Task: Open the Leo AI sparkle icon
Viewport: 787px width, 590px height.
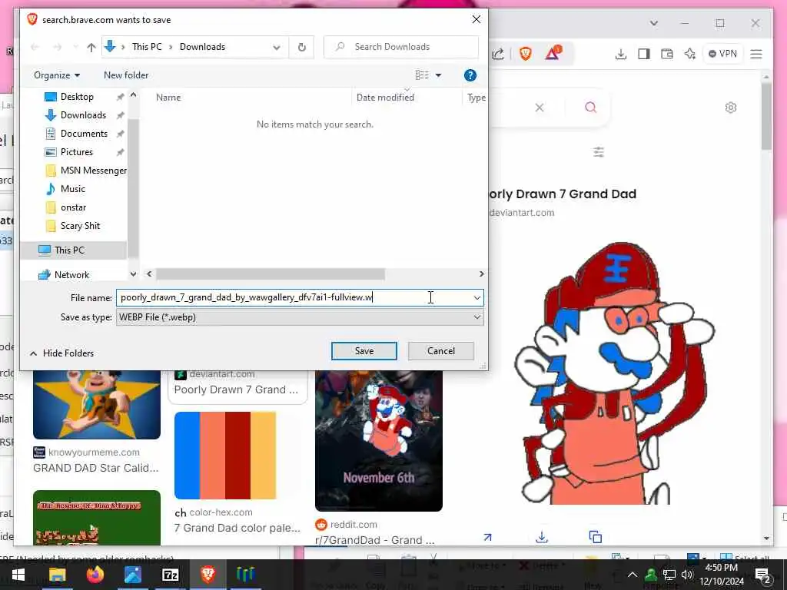Action: pos(689,54)
